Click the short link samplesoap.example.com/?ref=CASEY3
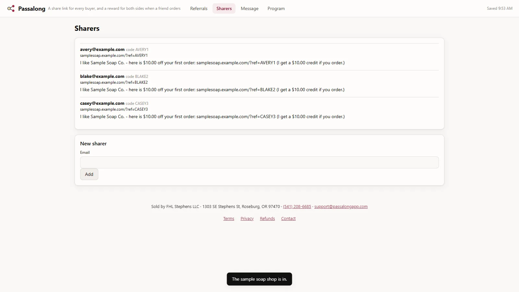The height and width of the screenshot is (292, 519). click(114, 109)
